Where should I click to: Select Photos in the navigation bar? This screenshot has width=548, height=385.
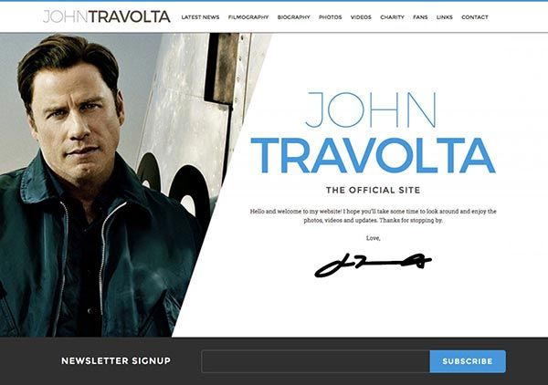(331, 17)
